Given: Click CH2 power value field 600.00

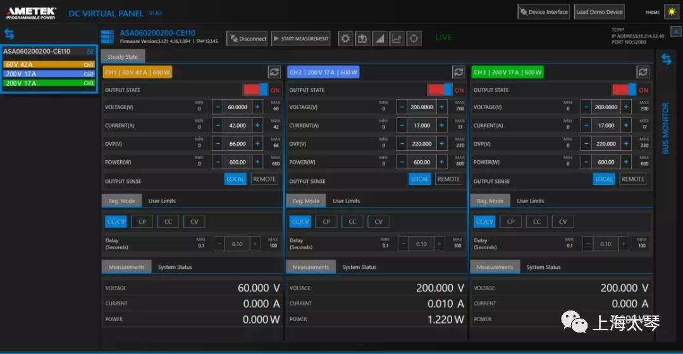Looking at the screenshot, I should [422, 162].
